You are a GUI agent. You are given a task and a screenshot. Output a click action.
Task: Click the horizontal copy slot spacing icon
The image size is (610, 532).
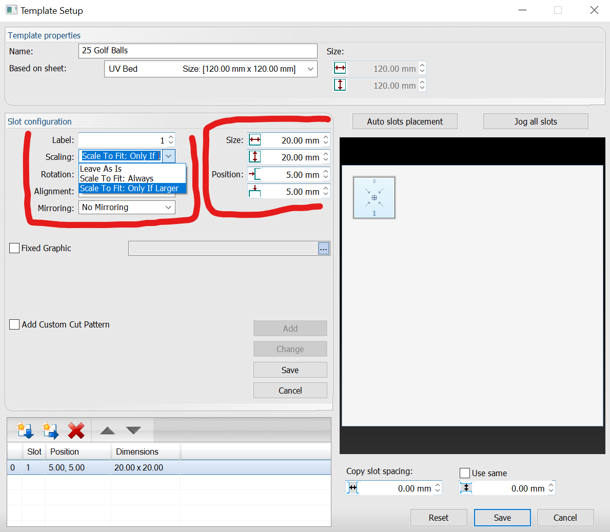coord(352,488)
